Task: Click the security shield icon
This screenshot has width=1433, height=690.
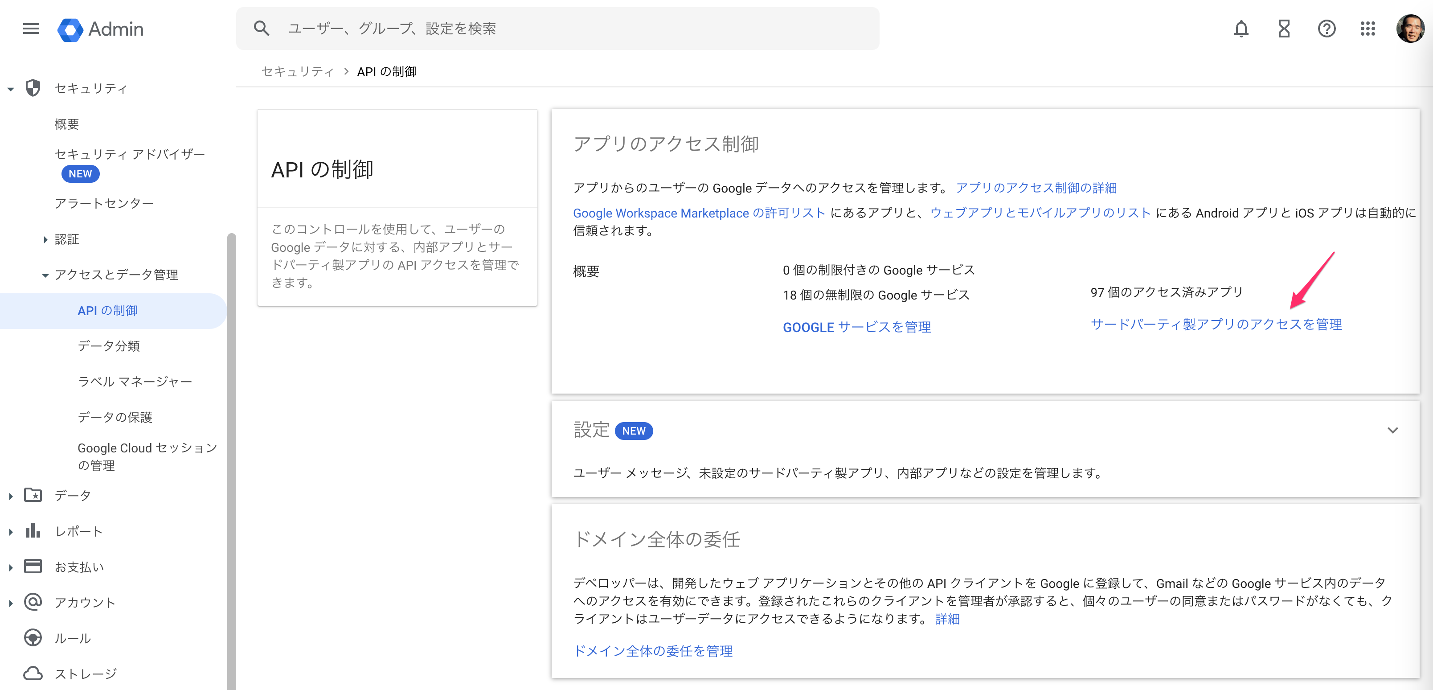Action: [33, 88]
